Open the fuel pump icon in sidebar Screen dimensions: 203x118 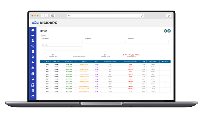coord(33,57)
